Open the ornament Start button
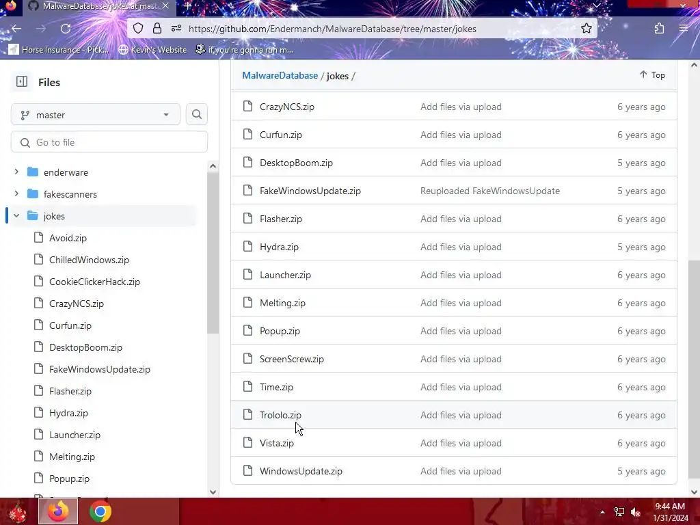The width and height of the screenshot is (700, 525). click(17, 512)
